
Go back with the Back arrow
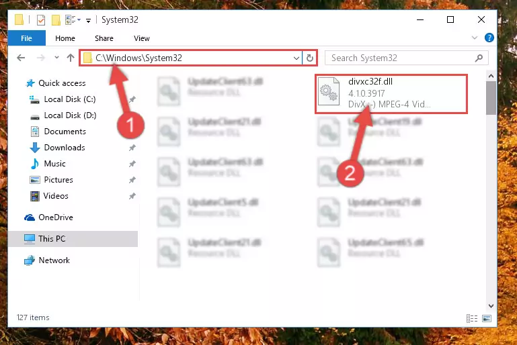tap(21, 58)
